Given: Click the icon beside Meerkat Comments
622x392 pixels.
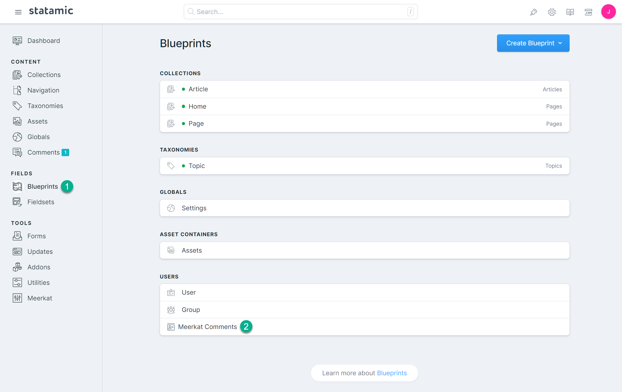Looking at the screenshot, I should point(171,327).
